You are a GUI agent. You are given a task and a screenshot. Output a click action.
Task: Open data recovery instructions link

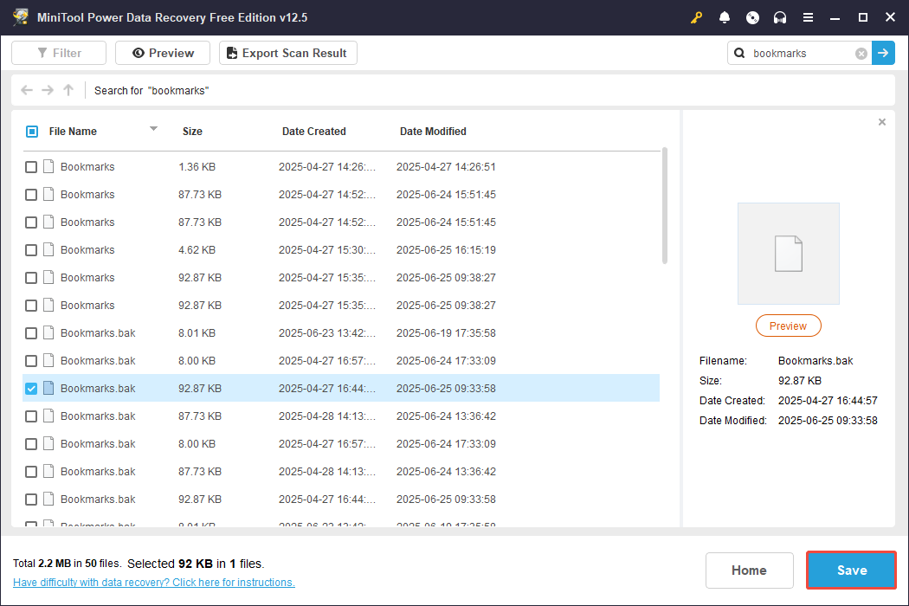(154, 583)
